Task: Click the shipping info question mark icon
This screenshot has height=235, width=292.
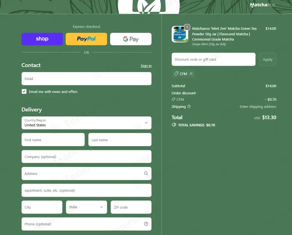Action: 189,106
